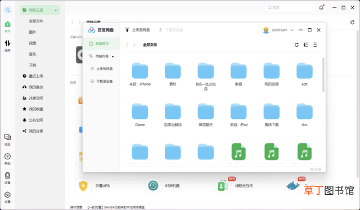Screen dimensions: 360x210
Task: Click the 全部文件 breadcrumb in 百度网盘
Action: (x=150, y=45)
